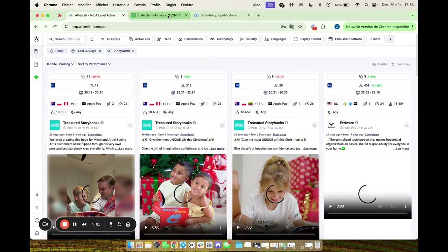Switch to the Liste de mot-clés tab

pyautogui.click(x=160, y=15)
